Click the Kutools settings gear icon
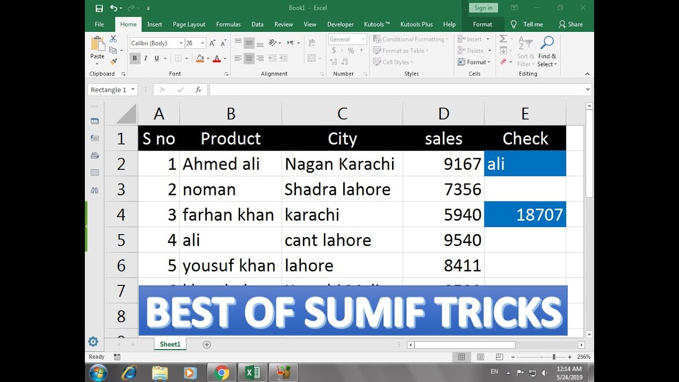Image resolution: width=679 pixels, height=382 pixels. click(93, 342)
